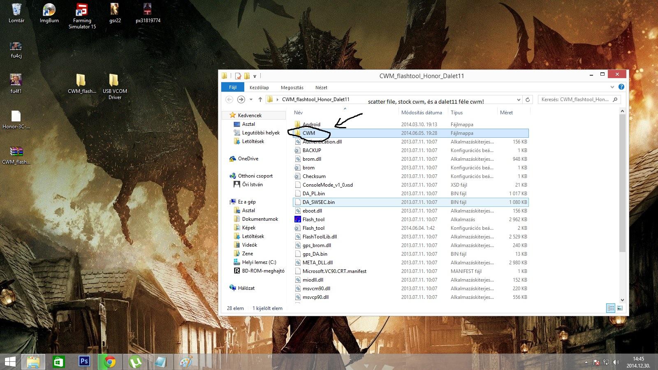Screen dimensions: 658x370
Task: Sort files by the Név column
Action: [345, 112]
